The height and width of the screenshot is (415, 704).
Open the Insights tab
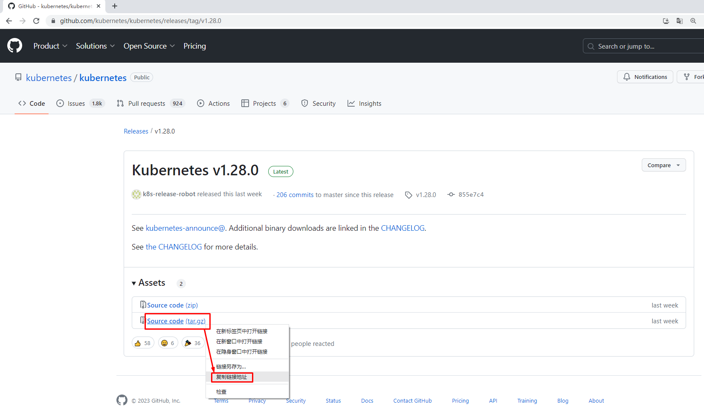pyautogui.click(x=364, y=103)
